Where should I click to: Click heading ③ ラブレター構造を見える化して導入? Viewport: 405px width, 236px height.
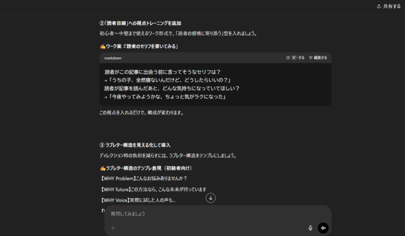(x=135, y=145)
